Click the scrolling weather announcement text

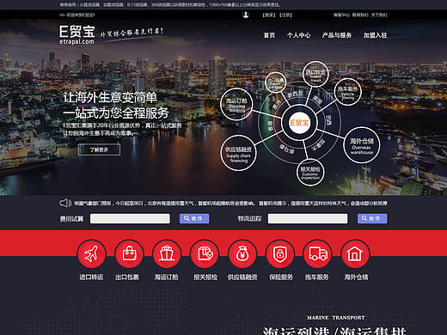(x=230, y=204)
